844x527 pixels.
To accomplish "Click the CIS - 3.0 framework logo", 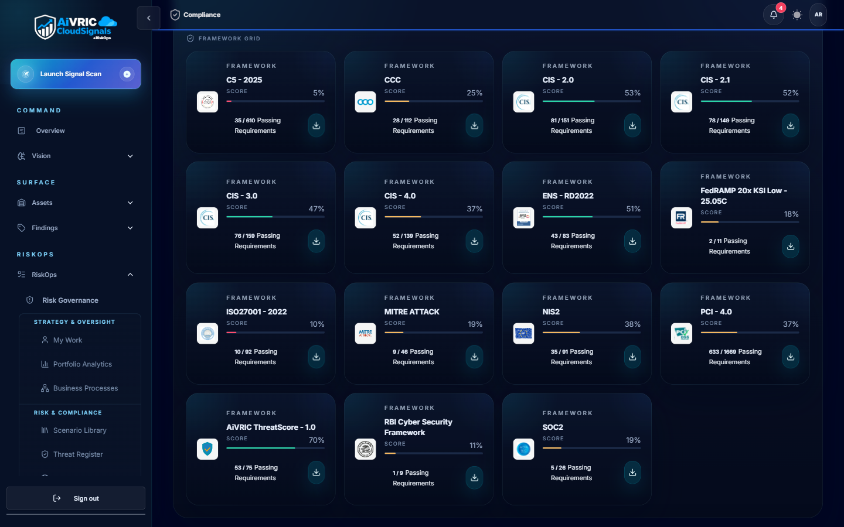I will click(x=207, y=218).
